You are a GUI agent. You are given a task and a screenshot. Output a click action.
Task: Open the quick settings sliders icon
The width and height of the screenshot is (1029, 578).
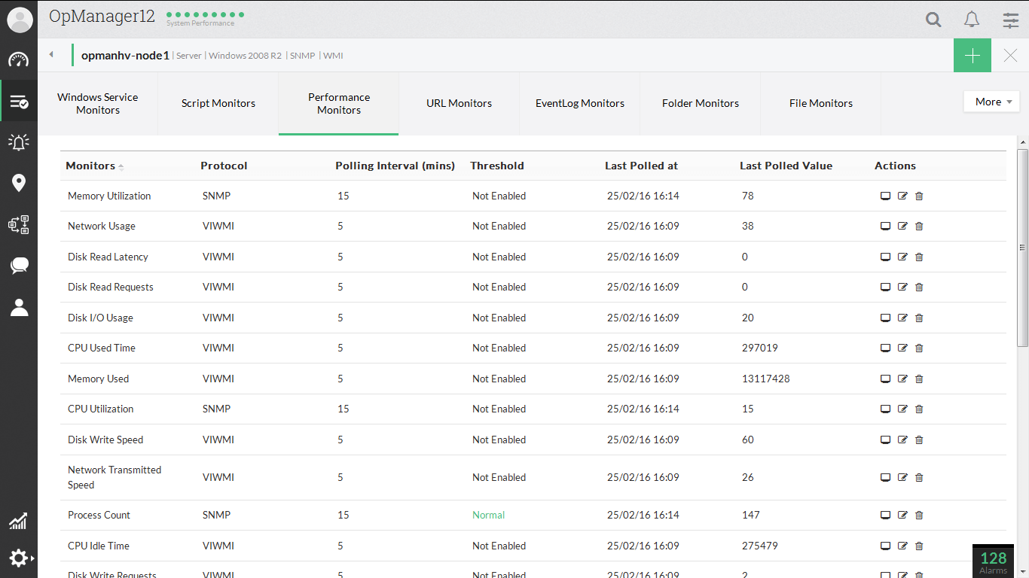click(1010, 20)
